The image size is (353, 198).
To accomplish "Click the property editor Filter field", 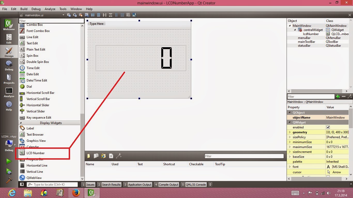I will coord(311,96).
